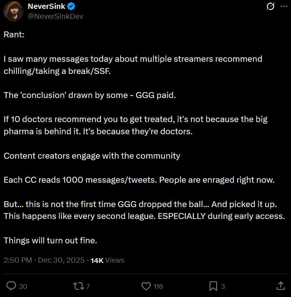Open the 14K Views analytics
Viewport: 291px width, 297px height.
coord(107,260)
